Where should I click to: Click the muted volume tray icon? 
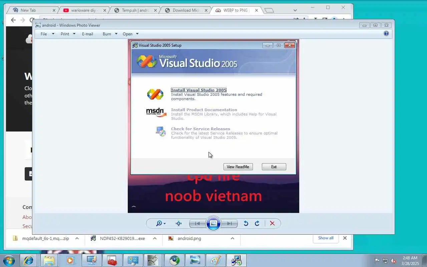coord(394,261)
